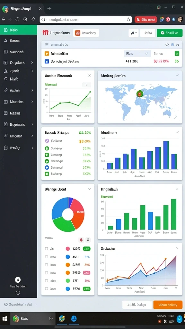Viewport: 185px width, 329px height.
Task: Click the browser reload icon
Action: pyautogui.click(x=17, y=20)
